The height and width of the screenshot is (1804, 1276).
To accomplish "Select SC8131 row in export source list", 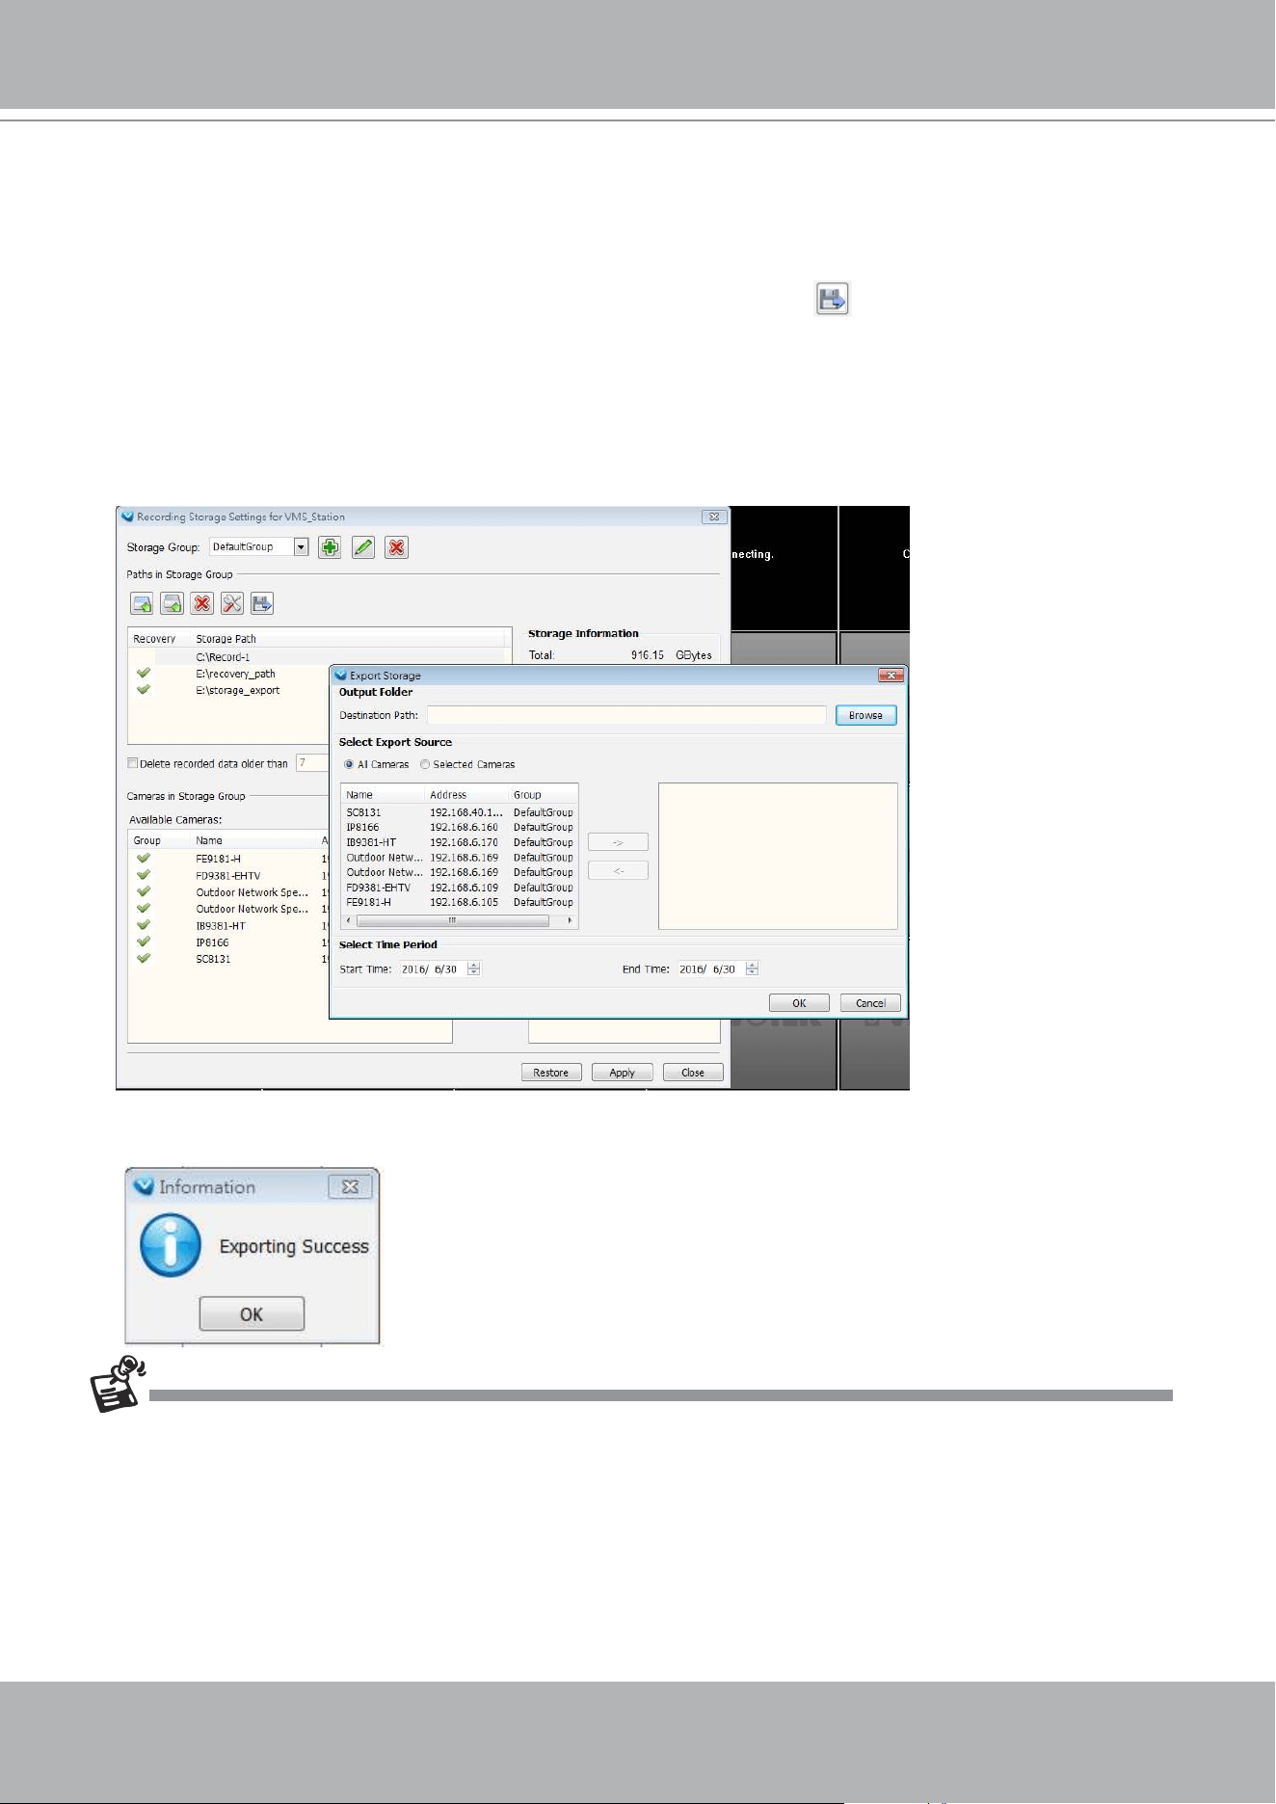I will click(x=459, y=812).
